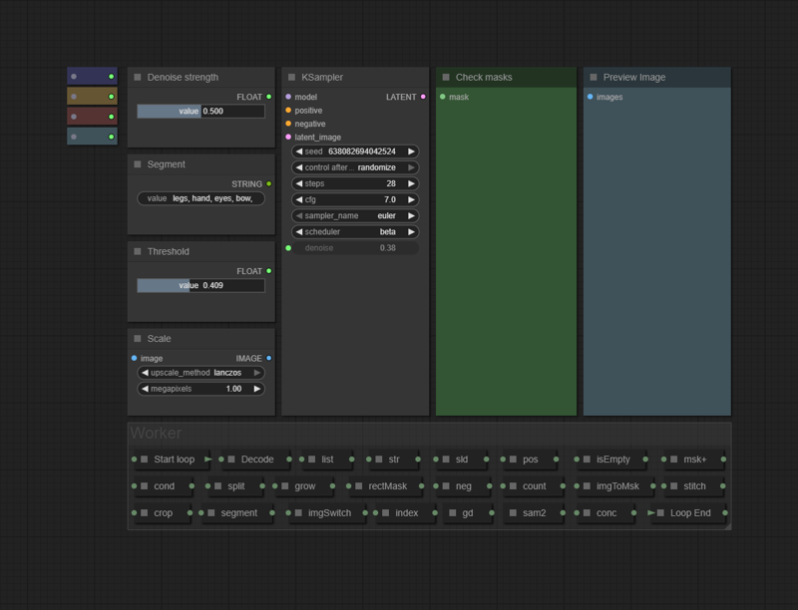Click the Threshold FLOAT output socket
Screen dimensions: 798x610
coord(268,271)
